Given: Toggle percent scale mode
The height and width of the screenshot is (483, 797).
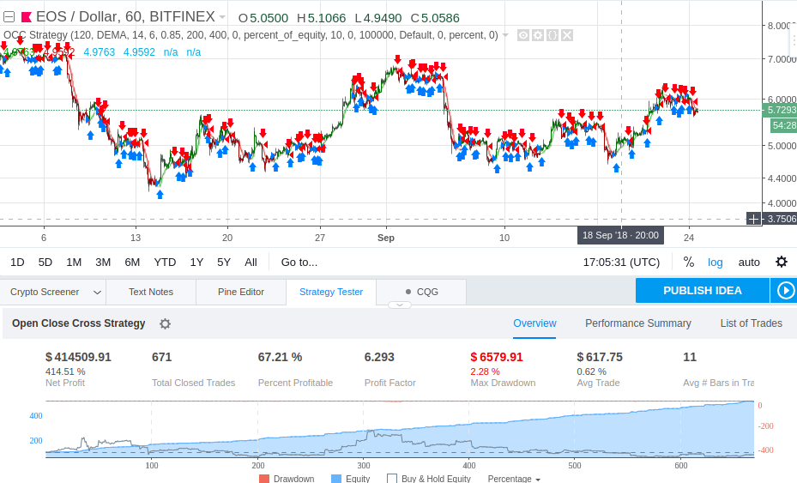Looking at the screenshot, I should click(689, 262).
